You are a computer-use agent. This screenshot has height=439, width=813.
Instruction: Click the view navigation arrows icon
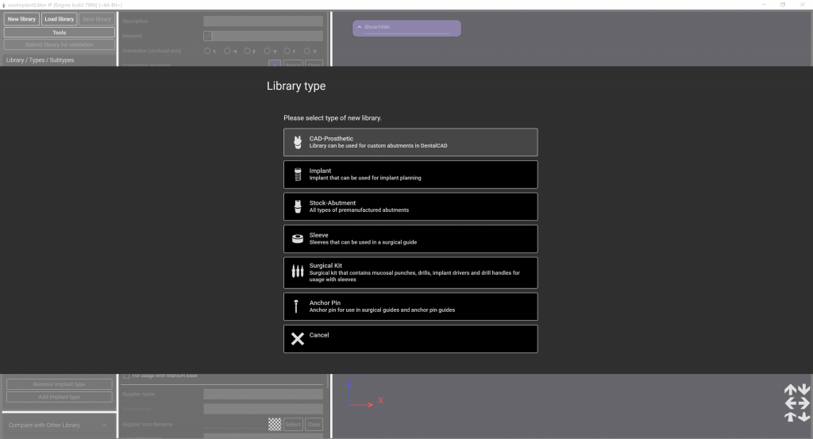point(796,402)
